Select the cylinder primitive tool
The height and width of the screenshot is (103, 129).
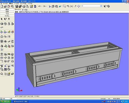tap(5, 24)
